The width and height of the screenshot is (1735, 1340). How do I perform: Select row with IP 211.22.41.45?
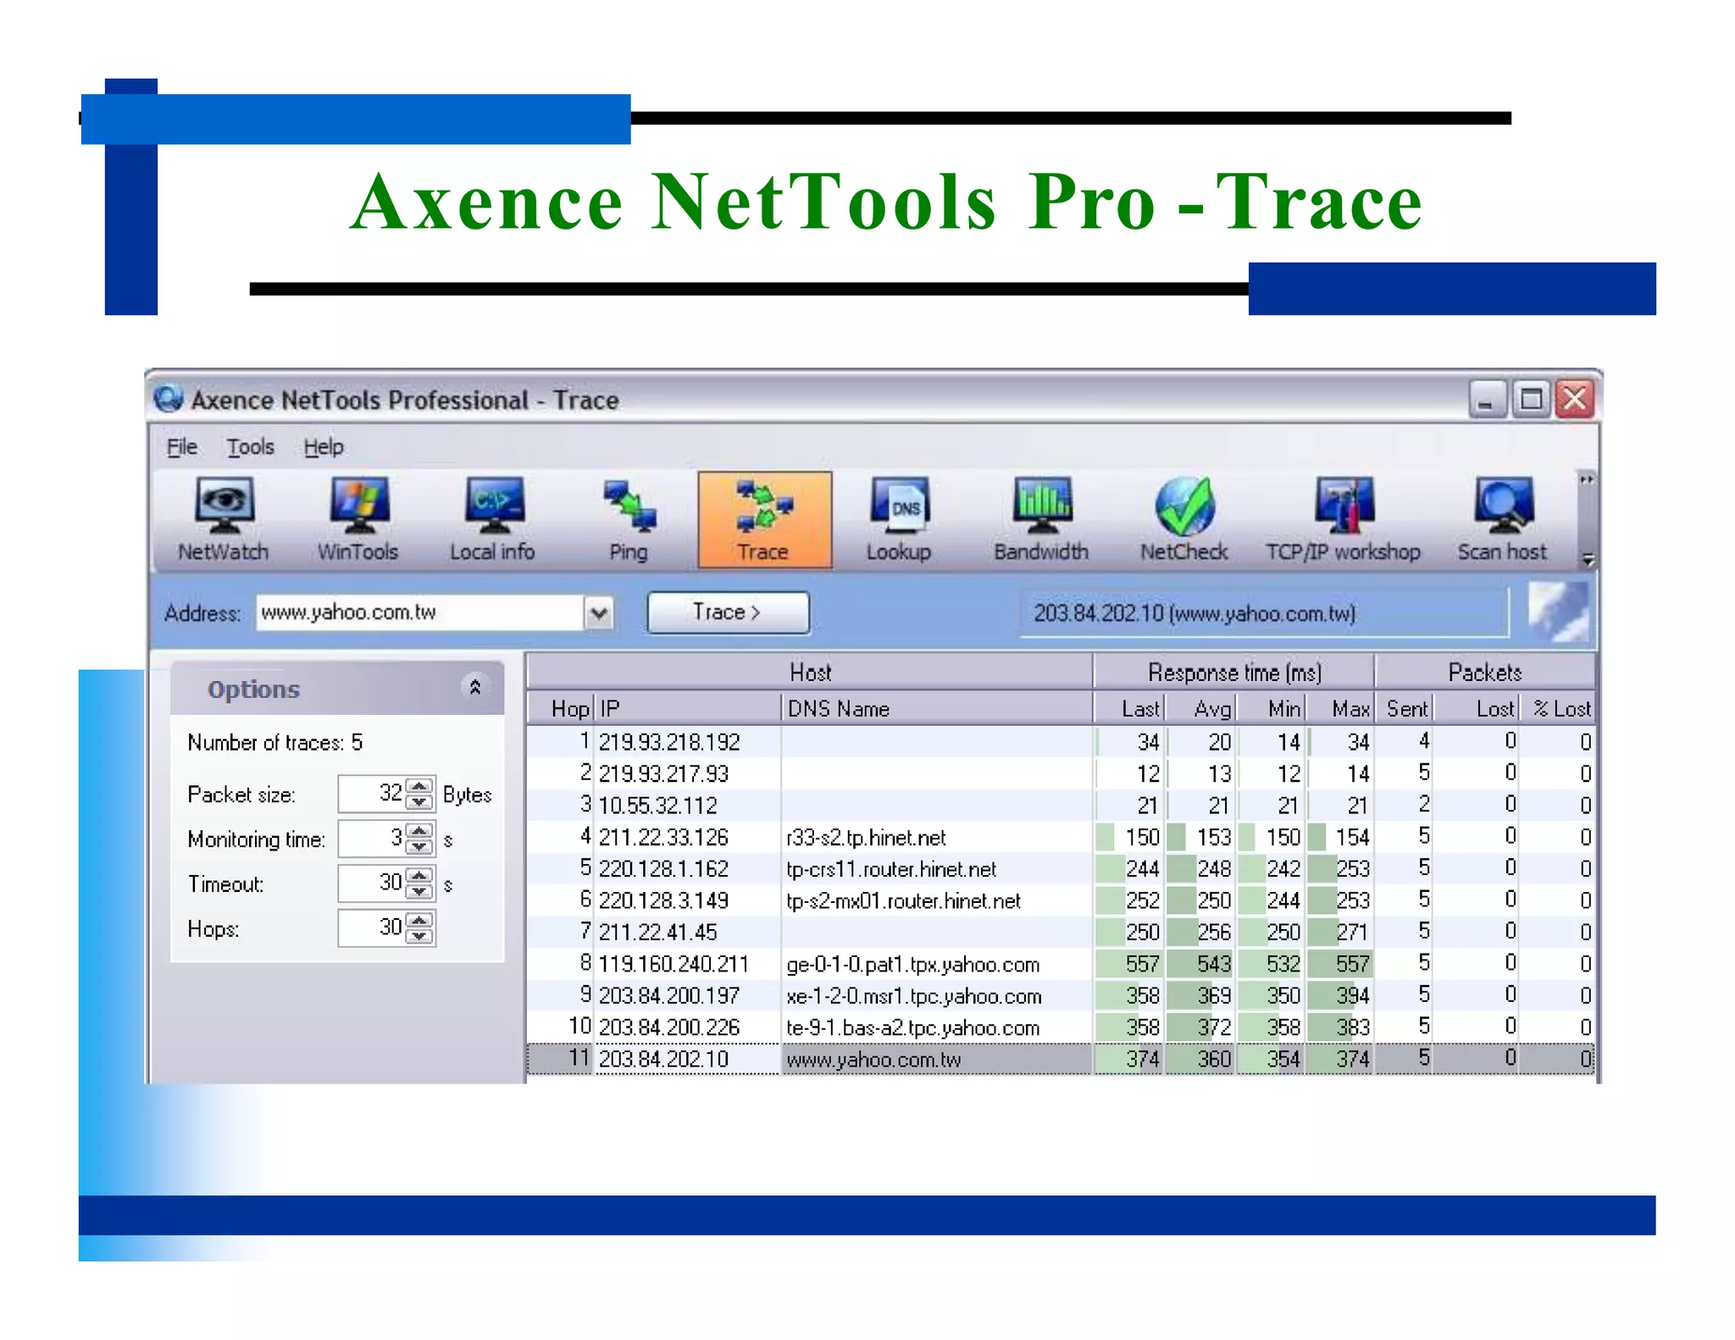(1061, 932)
